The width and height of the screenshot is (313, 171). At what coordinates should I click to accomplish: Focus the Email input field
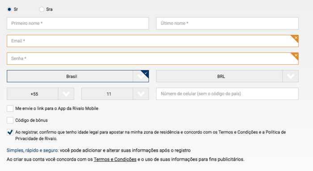(x=153, y=41)
